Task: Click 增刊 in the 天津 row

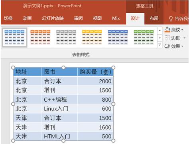Action: pos(59,127)
